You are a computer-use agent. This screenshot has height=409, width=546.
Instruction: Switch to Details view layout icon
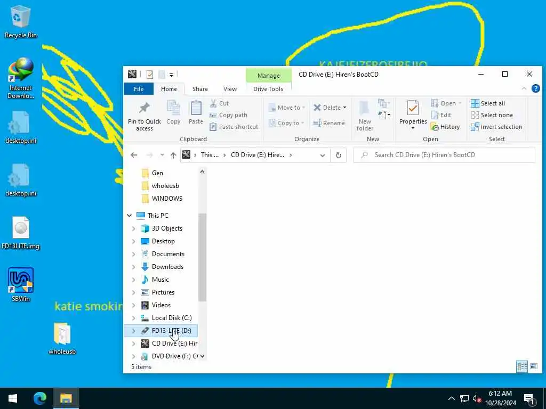(x=521, y=366)
